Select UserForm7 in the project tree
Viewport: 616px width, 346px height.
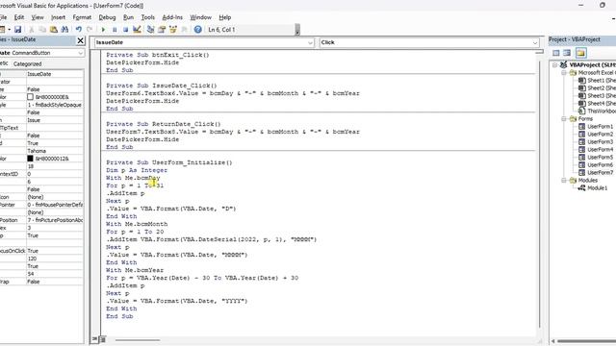[x=596, y=173]
